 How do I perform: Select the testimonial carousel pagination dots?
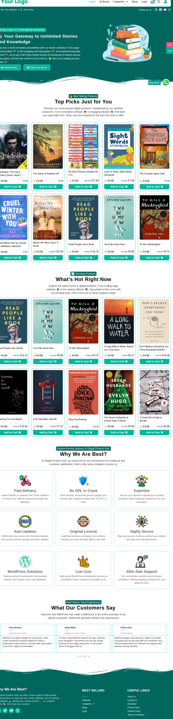click(84, 656)
